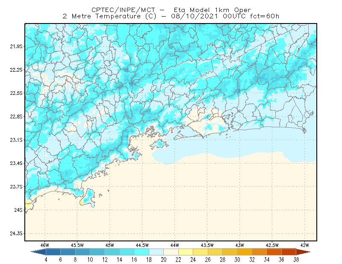This screenshot has height=264, width=342.
Task: Click the 36-38 dark red legend swatch
Action: click(289, 252)
